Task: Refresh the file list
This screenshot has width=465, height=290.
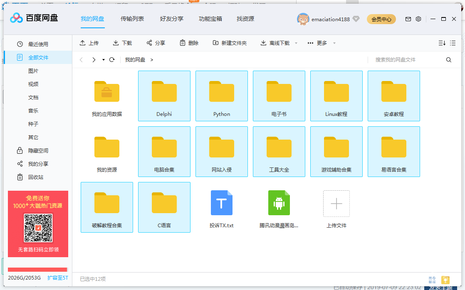Action: (112, 60)
